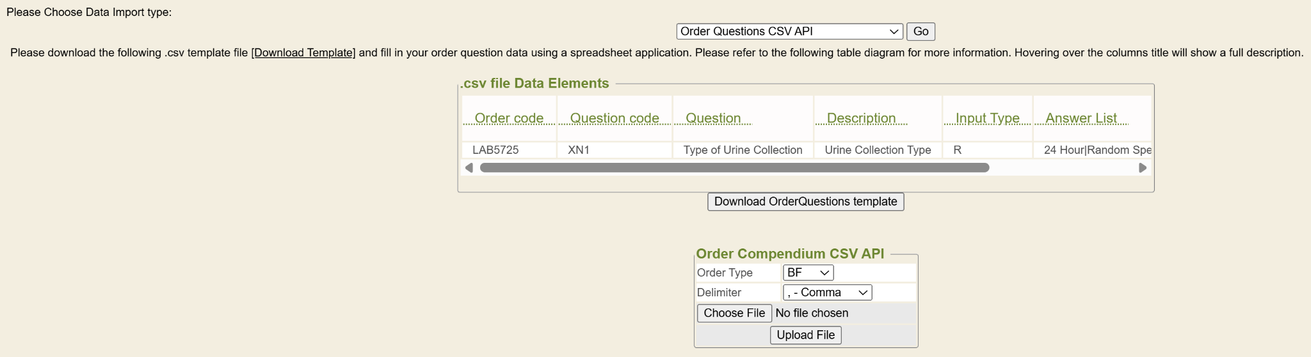Screen dimensions: 1311x357
Task: Click the horizontal scrollbar thumb
Action: coord(734,168)
